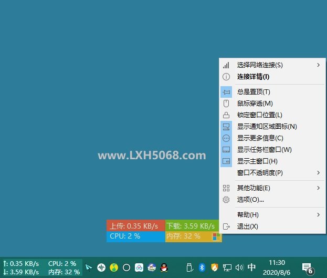
Task: Open 其他功能(E) entry
Action: point(272,188)
